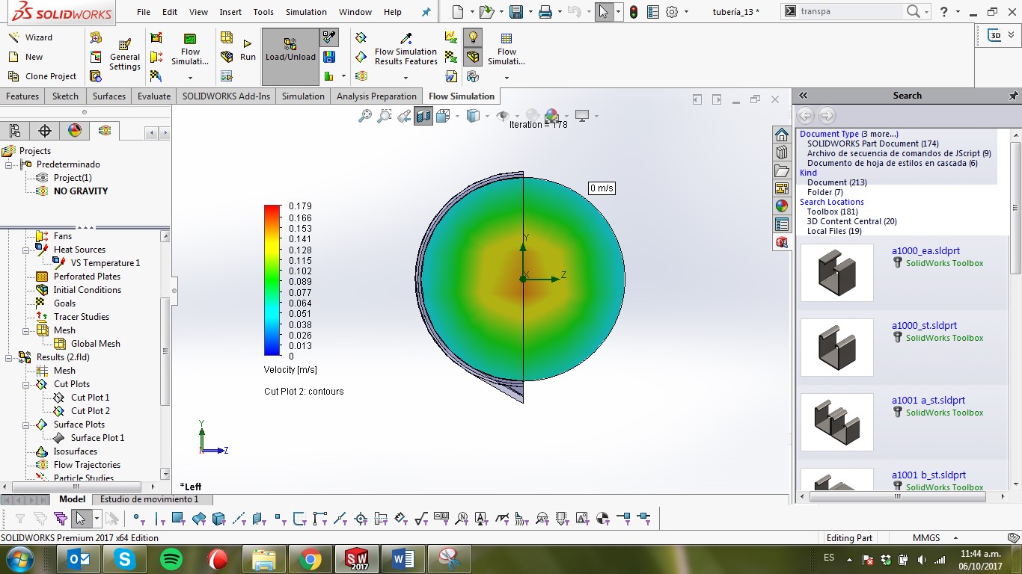Click the velocity color legend bar
This screenshot has height=574, width=1022.
[272, 280]
